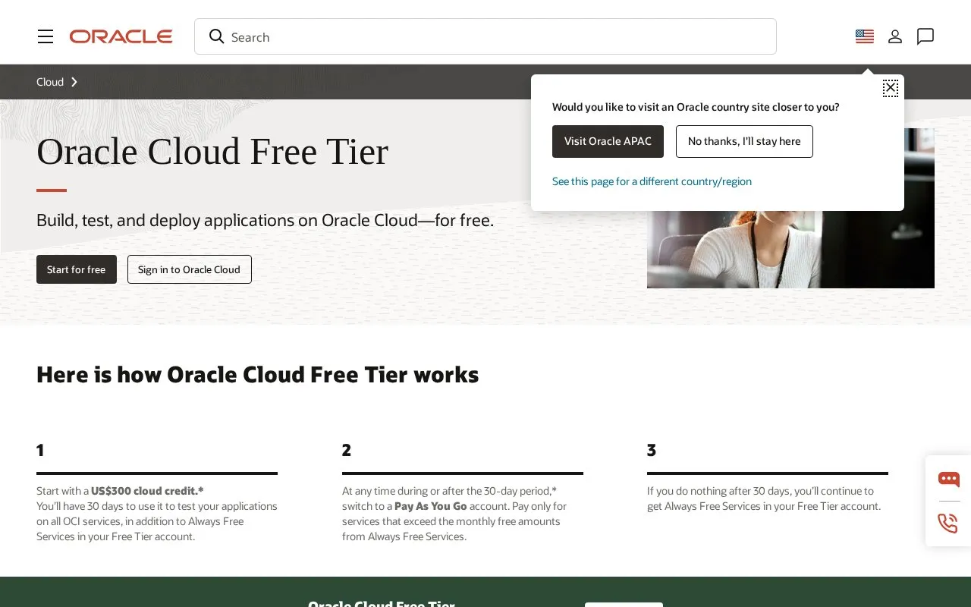Click the 'Pay As You Go' bold text

click(x=431, y=506)
